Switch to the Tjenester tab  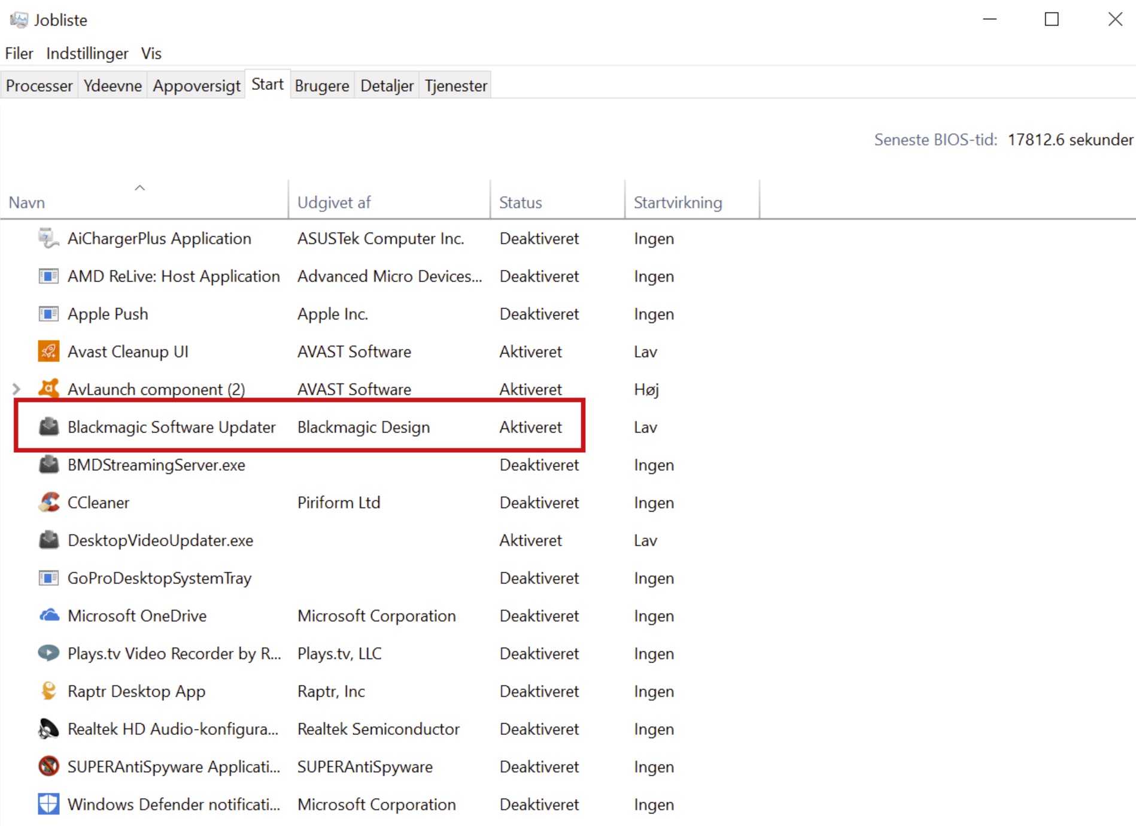pyautogui.click(x=456, y=86)
